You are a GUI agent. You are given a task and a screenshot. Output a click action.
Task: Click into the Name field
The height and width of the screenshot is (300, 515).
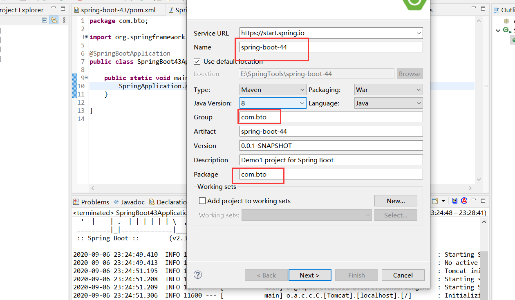coord(331,47)
